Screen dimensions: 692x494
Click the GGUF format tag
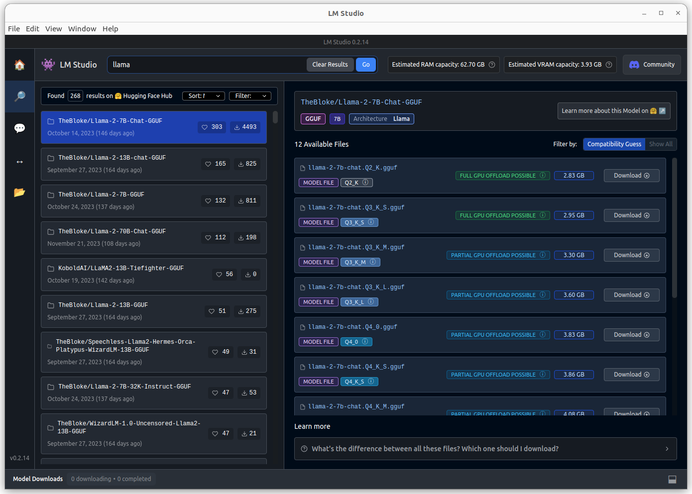tap(313, 119)
